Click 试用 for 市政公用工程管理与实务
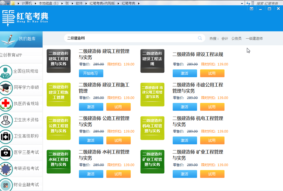283x191 pixels. [212, 107]
